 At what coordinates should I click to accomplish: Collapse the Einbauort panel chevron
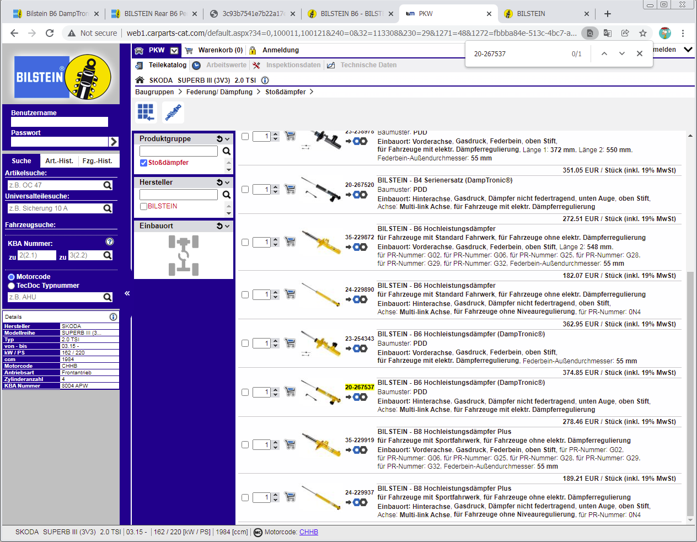click(227, 226)
